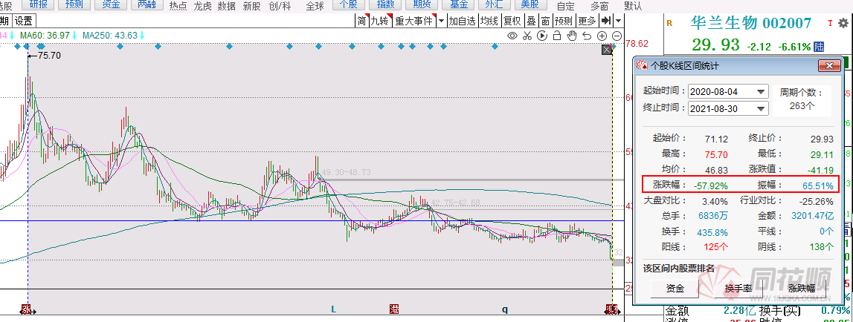Click the q marker below the chart
The height and width of the screenshot is (322, 853).
505,309
